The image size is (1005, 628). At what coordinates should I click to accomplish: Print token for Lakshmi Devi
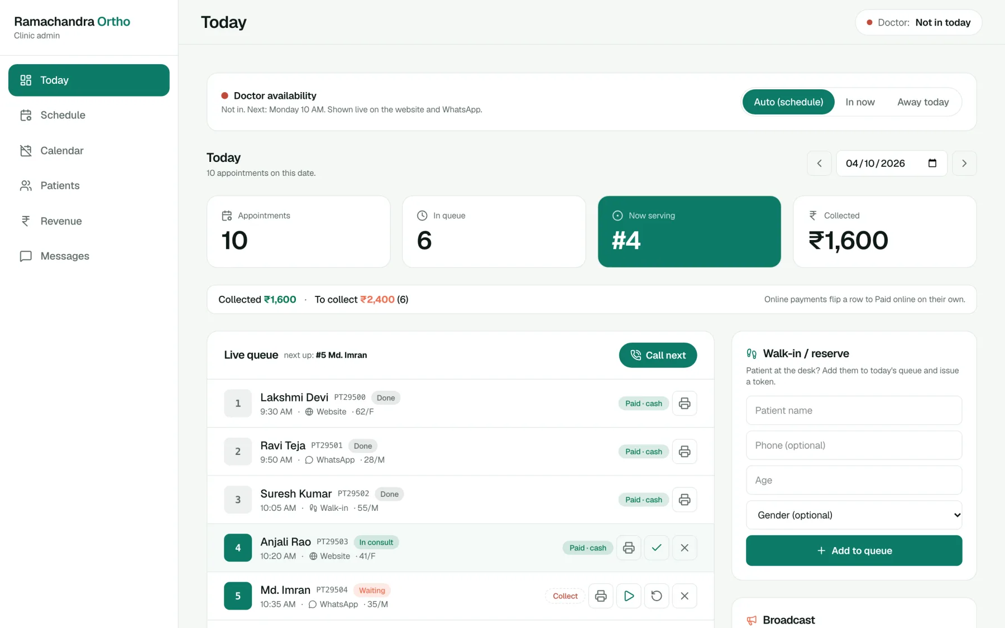coord(685,404)
